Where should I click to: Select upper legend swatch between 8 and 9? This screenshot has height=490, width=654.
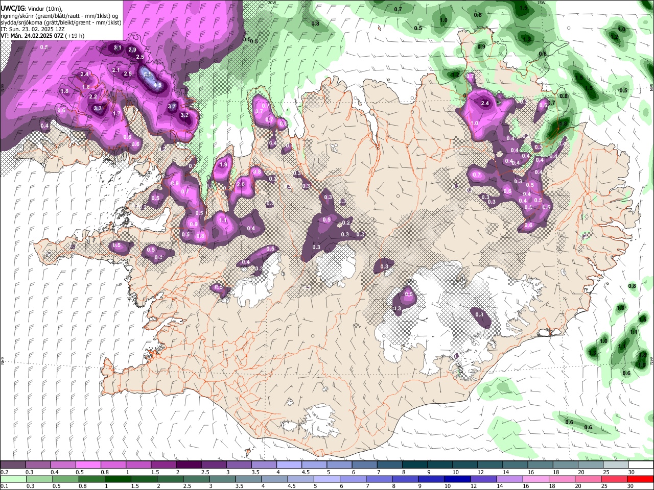coord(414,464)
